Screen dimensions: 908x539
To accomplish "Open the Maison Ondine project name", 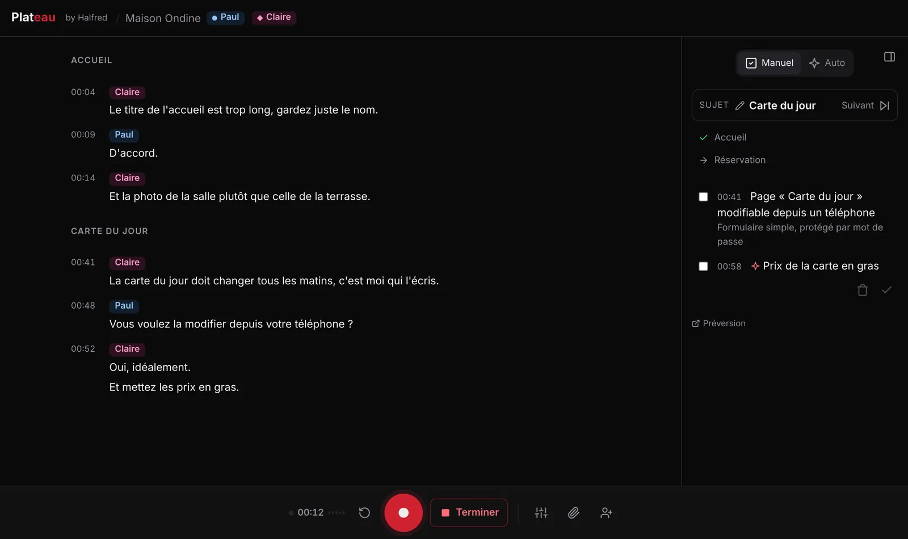I will click(x=163, y=18).
